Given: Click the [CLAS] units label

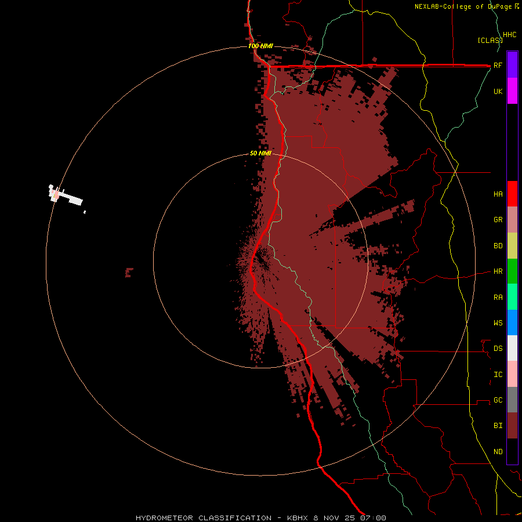Looking at the screenshot, I should (490, 40).
